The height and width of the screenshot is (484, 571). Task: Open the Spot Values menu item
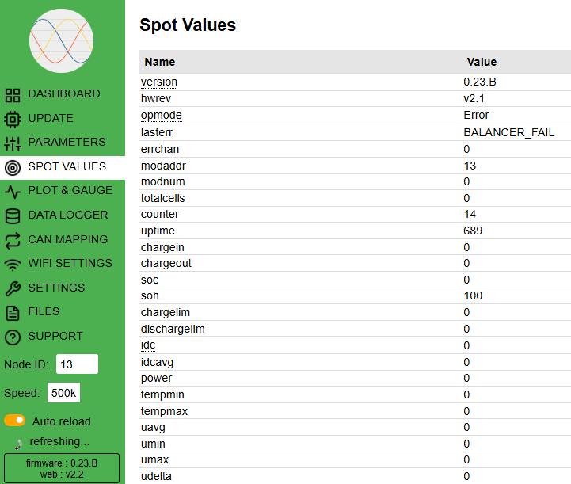pos(67,166)
